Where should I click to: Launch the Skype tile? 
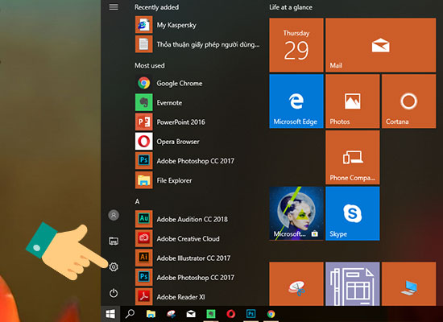352,213
